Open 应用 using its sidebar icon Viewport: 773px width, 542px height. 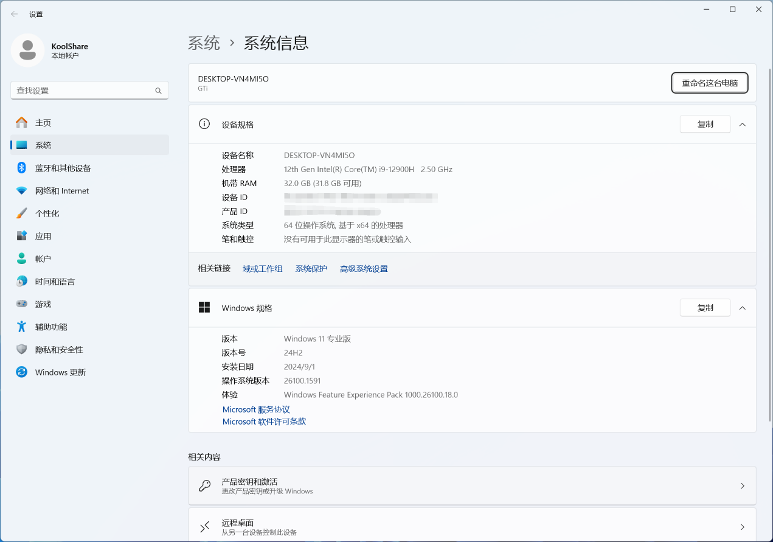(x=22, y=236)
